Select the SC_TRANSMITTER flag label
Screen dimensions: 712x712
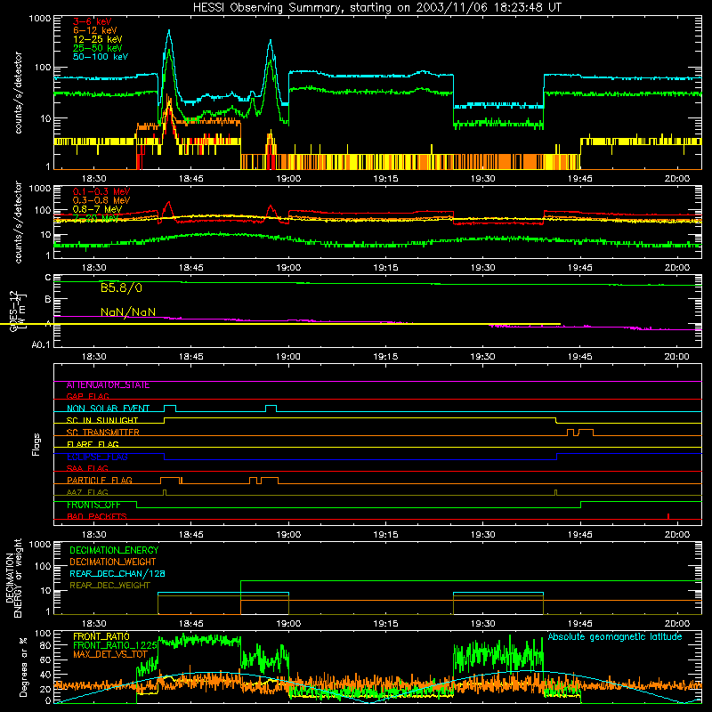coord(102,433)
